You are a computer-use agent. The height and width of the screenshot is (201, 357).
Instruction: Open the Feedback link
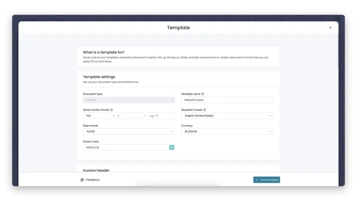tap(90, 180)
